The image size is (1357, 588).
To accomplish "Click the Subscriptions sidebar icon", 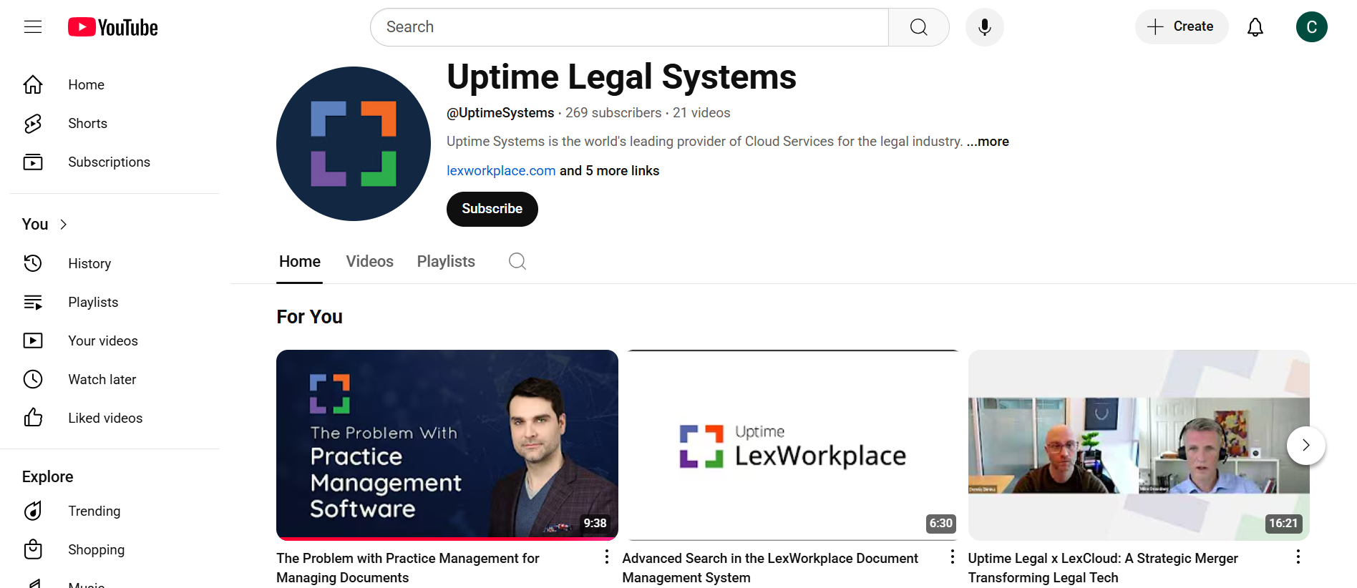I will [x=33, y=162].
